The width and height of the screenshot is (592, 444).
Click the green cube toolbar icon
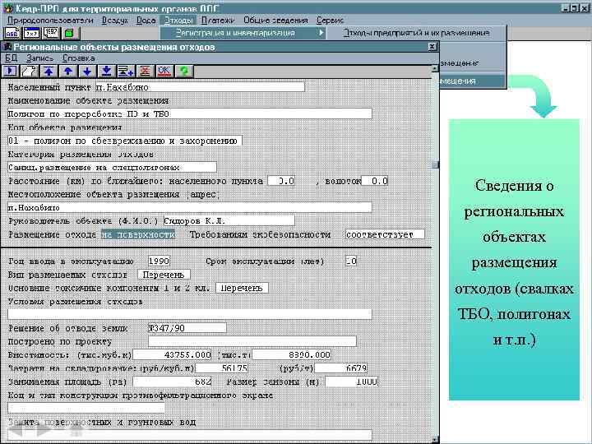coord(69,33)
